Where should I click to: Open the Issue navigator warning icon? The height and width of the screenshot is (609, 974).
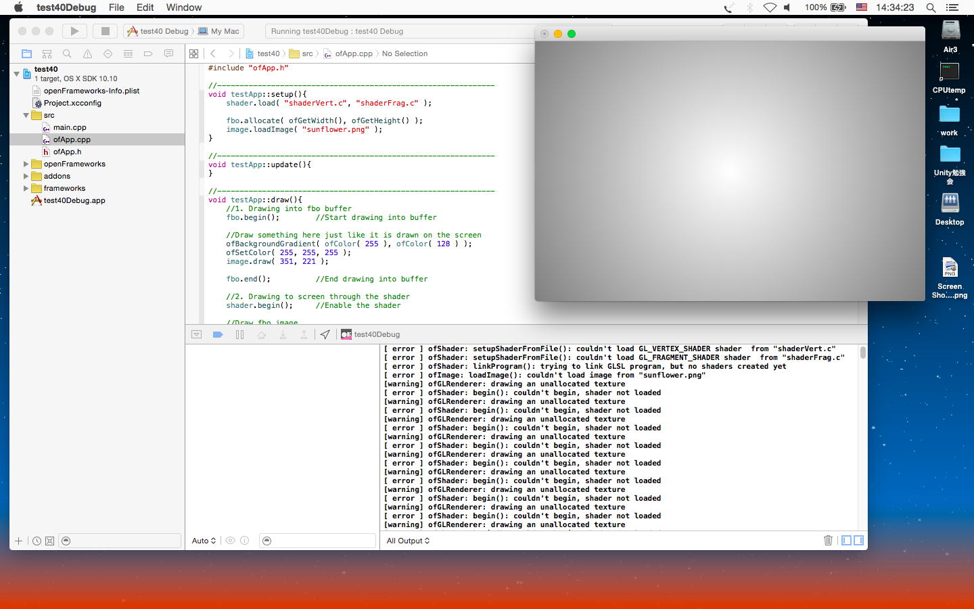click(x=87, y=53)
